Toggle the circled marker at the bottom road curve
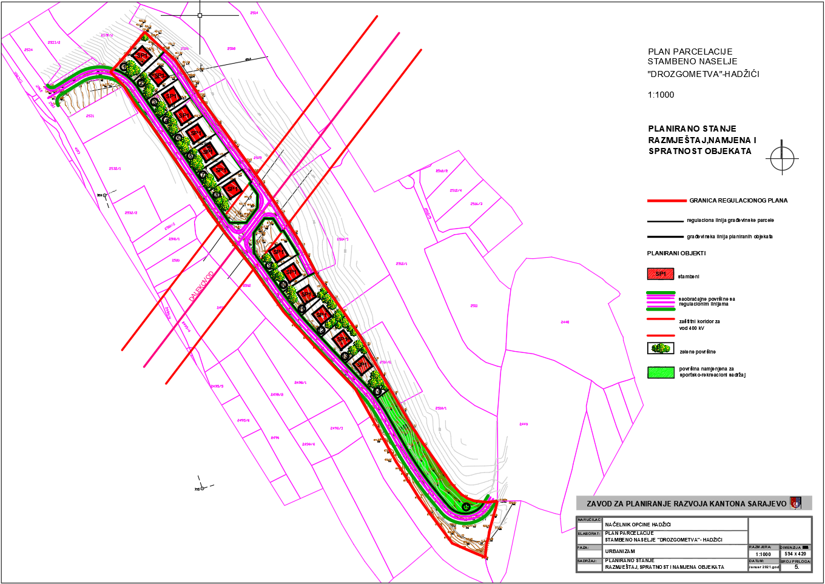Image resolution: width=825 pixels, height=584 pixels. 466,507
